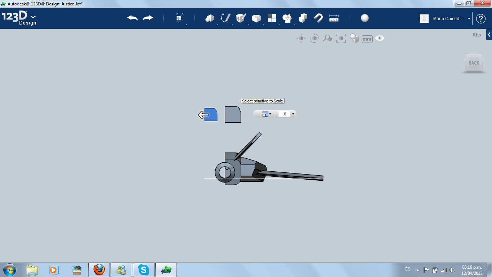Select the Pan navigation tool

tap(301, 38)
